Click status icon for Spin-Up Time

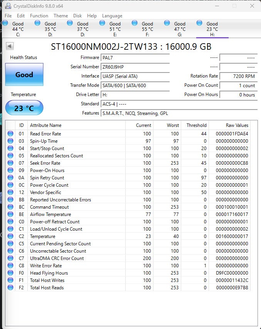click(10, 141)
